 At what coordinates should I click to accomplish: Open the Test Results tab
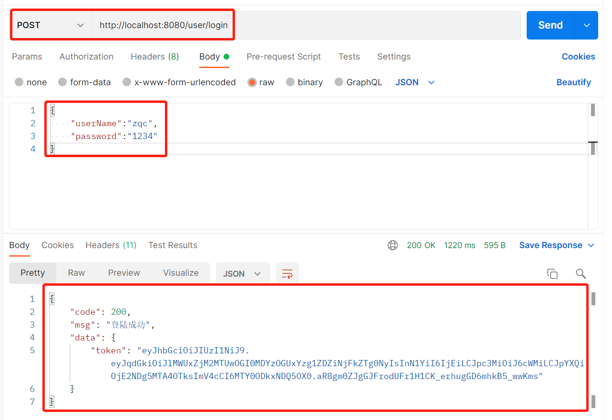[173, 245]
